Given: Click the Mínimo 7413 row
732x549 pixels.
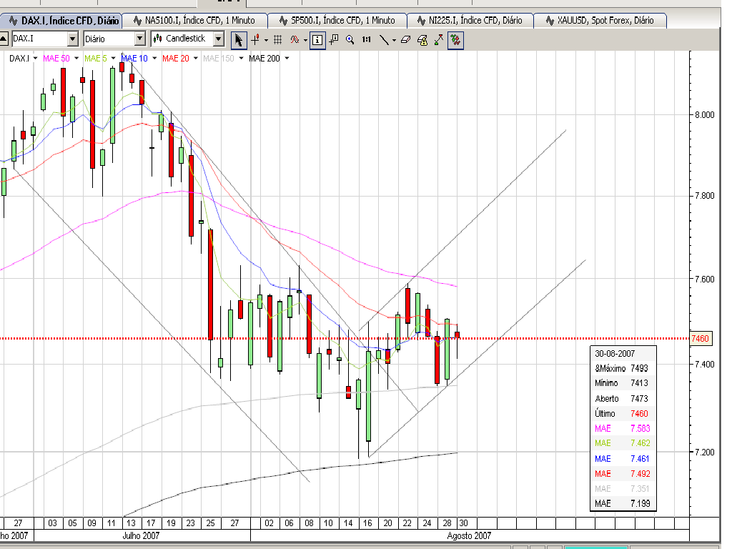Looking at the screenshot, I should pyautogui.click(x=623, y=383).
